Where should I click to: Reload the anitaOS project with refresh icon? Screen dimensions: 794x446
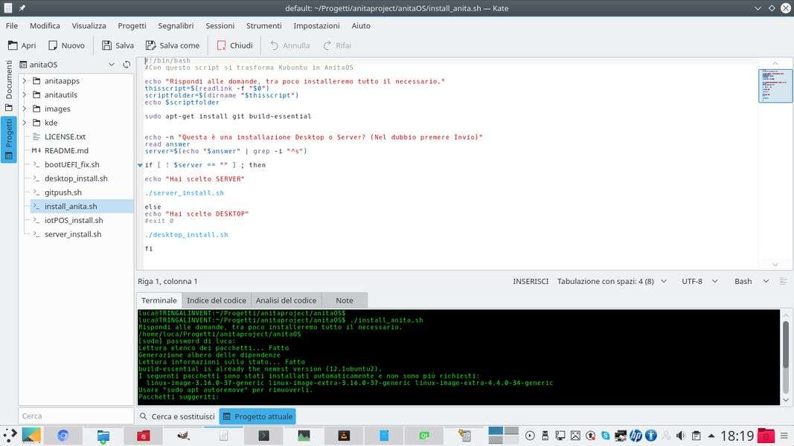pos(127,65)
